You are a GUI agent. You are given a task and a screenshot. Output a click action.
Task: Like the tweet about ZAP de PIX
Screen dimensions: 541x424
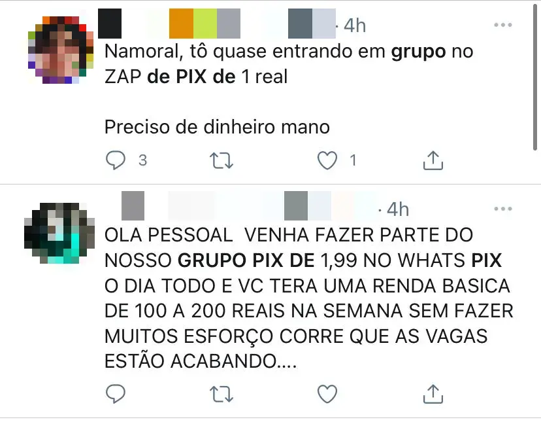(x=327, y=161)
